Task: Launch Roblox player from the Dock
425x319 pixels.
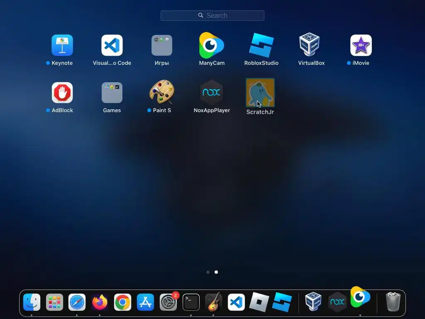Action: (x=259, y=302)
